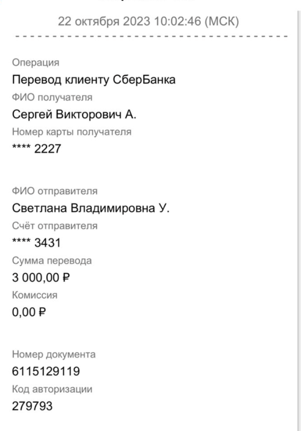Select sender name Светлана Владимировна У.
The height and width of the screenshot is (431, 301).
91,209
